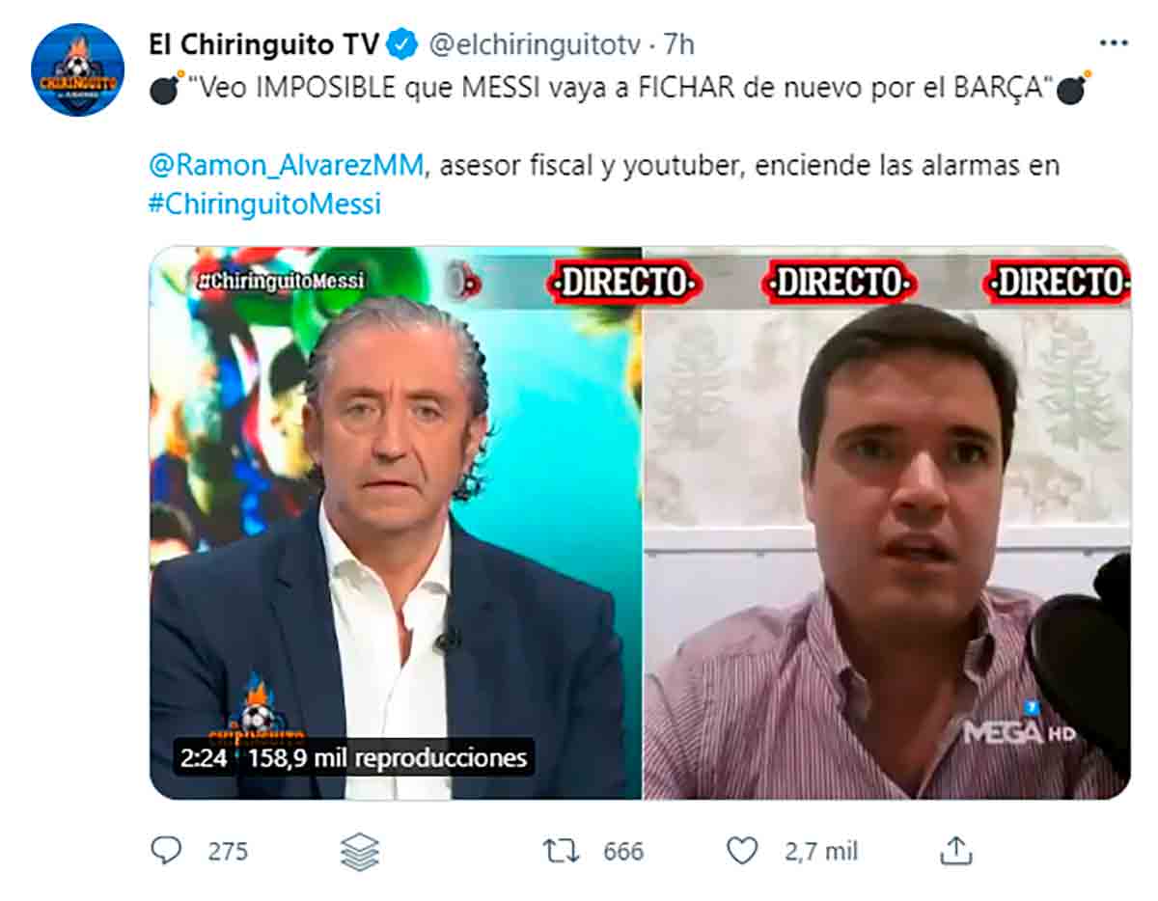1158x901 pixels.
Task: Open the El Chiringuito TV account name
Action: point(263,44)
